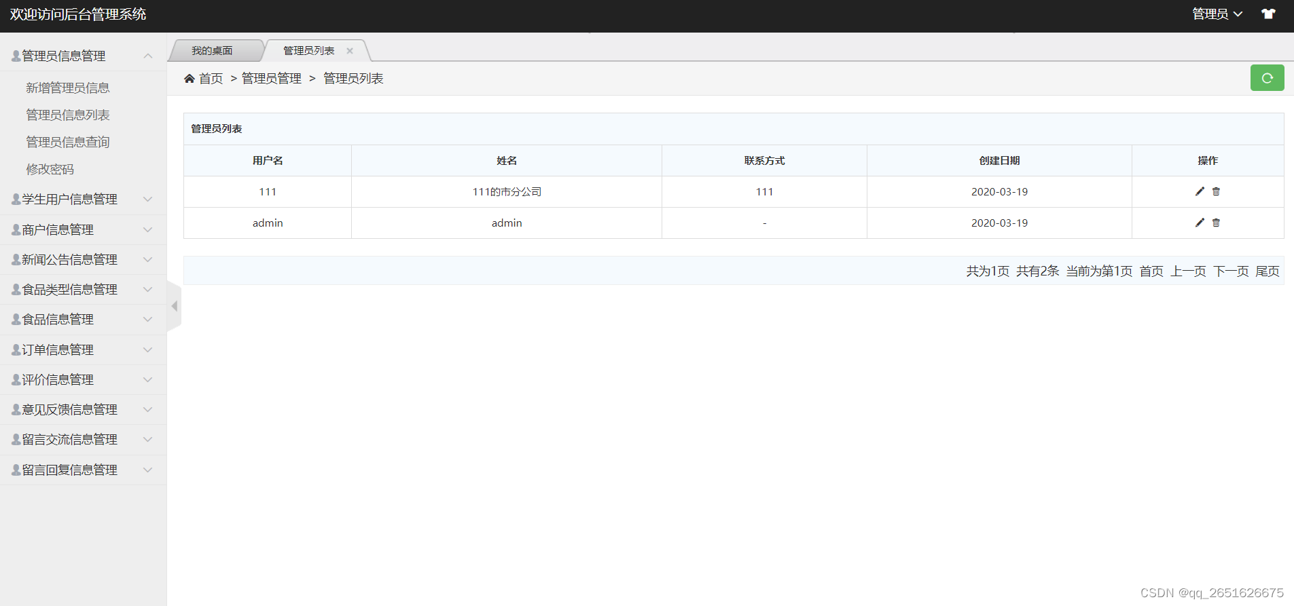Click the 共有2条 record count text
The image size is (1294, 606).
coord(1038,271)
